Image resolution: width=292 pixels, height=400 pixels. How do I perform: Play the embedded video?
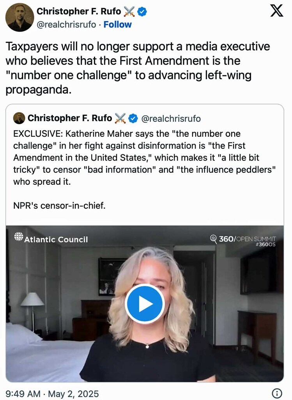pyautogui.click(x=145, y=304)
